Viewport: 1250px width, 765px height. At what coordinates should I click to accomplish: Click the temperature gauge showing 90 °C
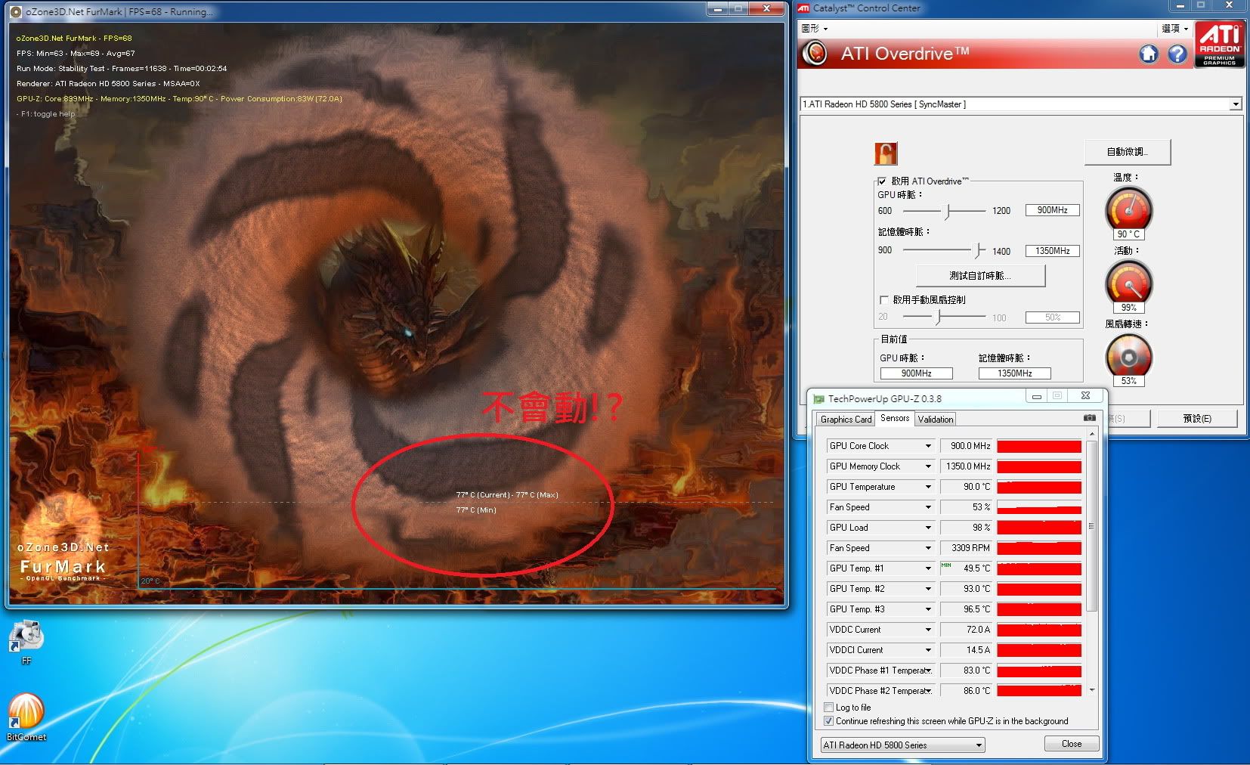1128,209
